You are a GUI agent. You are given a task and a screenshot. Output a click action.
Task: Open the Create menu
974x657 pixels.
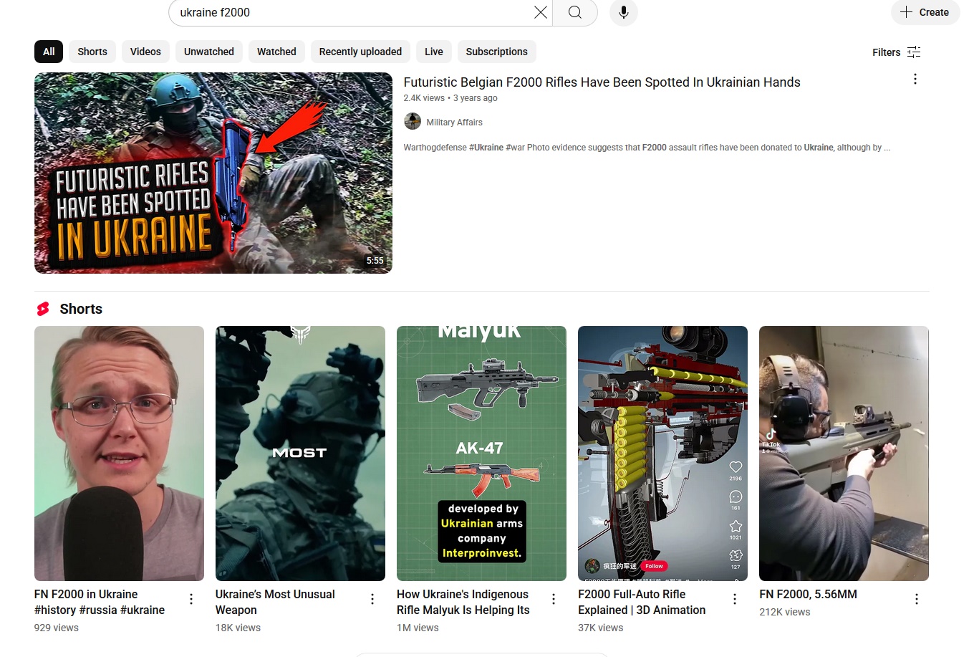tap(925, 12)
